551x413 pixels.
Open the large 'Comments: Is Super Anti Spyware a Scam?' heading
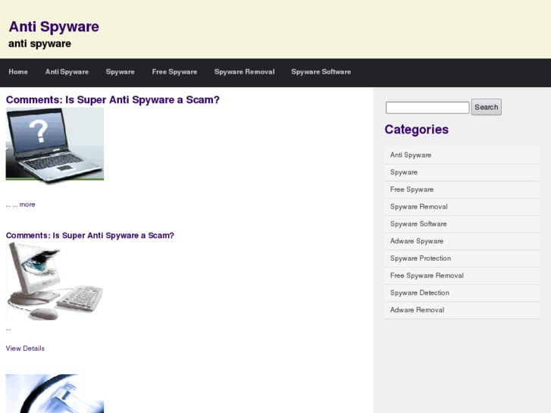(x=112, y=100)
